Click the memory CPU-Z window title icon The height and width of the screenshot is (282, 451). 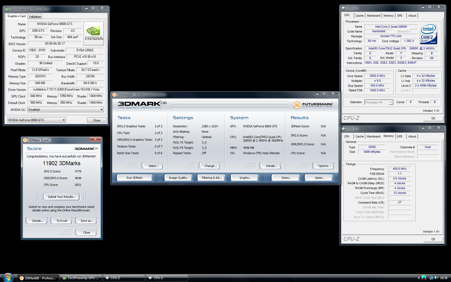pos(343,129)
